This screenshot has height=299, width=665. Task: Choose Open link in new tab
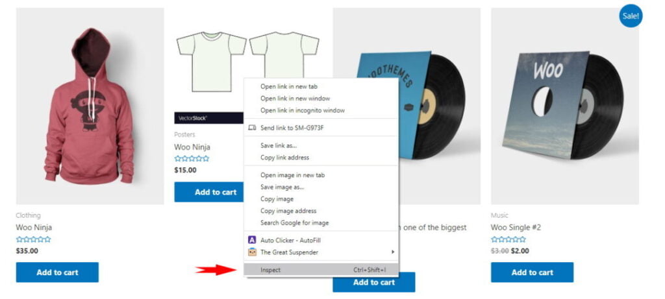(289, 86)
